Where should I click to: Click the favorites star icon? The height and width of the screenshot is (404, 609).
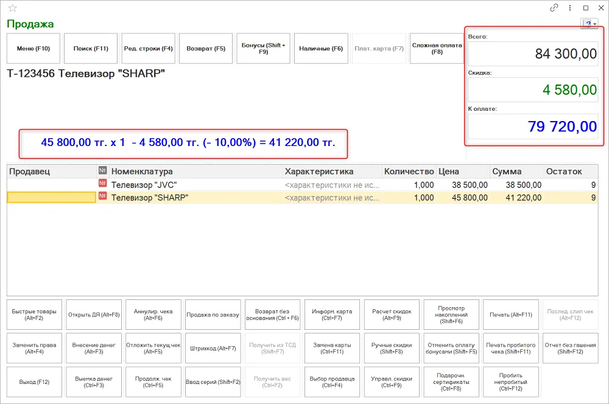(12, 8)
